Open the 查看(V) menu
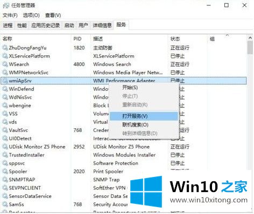254x214 pixels. click(53, 16)
